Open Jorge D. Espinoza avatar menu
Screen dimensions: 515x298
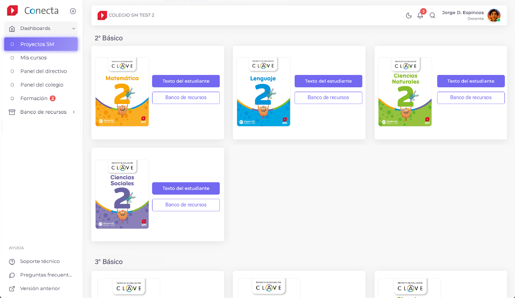(494, 15)
